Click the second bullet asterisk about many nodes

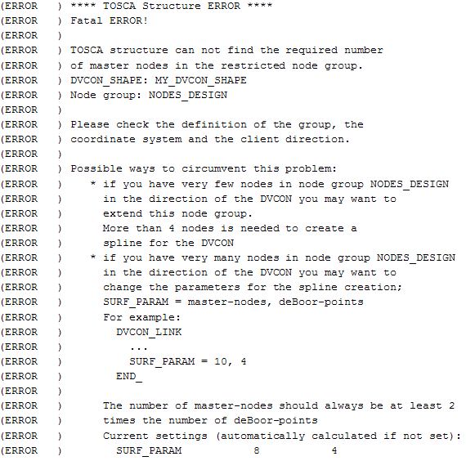point(93,257)
